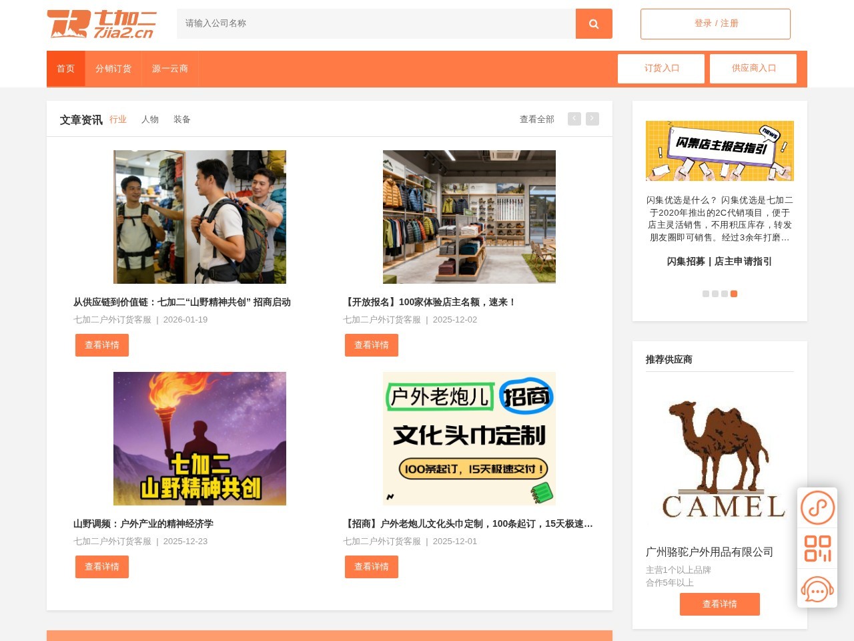Select the second carousel indicator dot
854x641 pixels.
715,294
